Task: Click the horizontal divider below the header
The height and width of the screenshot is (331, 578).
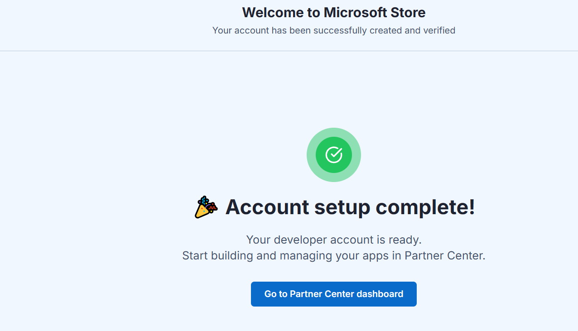Action: pyautogui.click(x=289, y=51)
